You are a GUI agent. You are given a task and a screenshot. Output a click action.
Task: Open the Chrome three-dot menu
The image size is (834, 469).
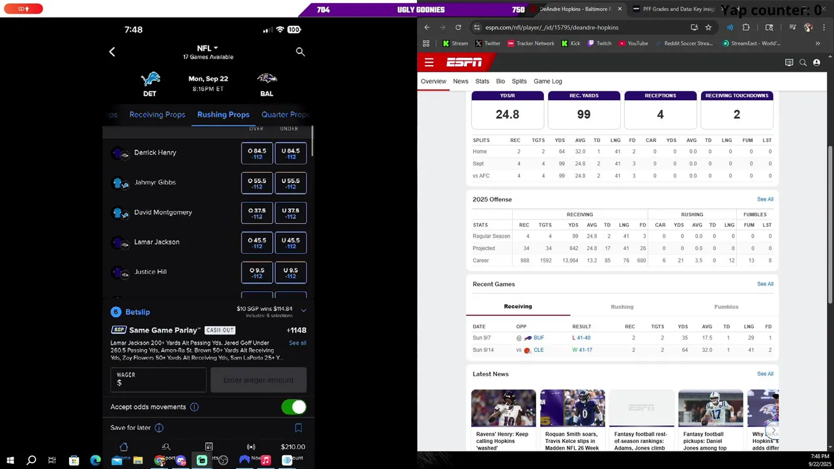pyautogui.click(x=824, y=27)
